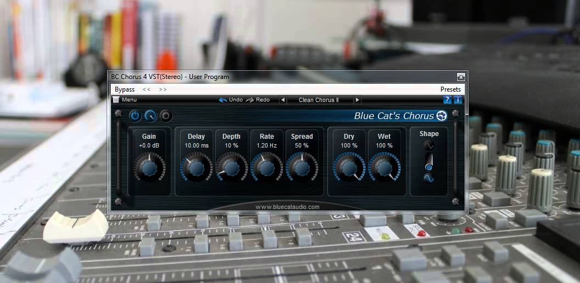The width and height of the screenshot is (580, 283).
Task: Click the 100 % Dry value
Action: [349, 145]
